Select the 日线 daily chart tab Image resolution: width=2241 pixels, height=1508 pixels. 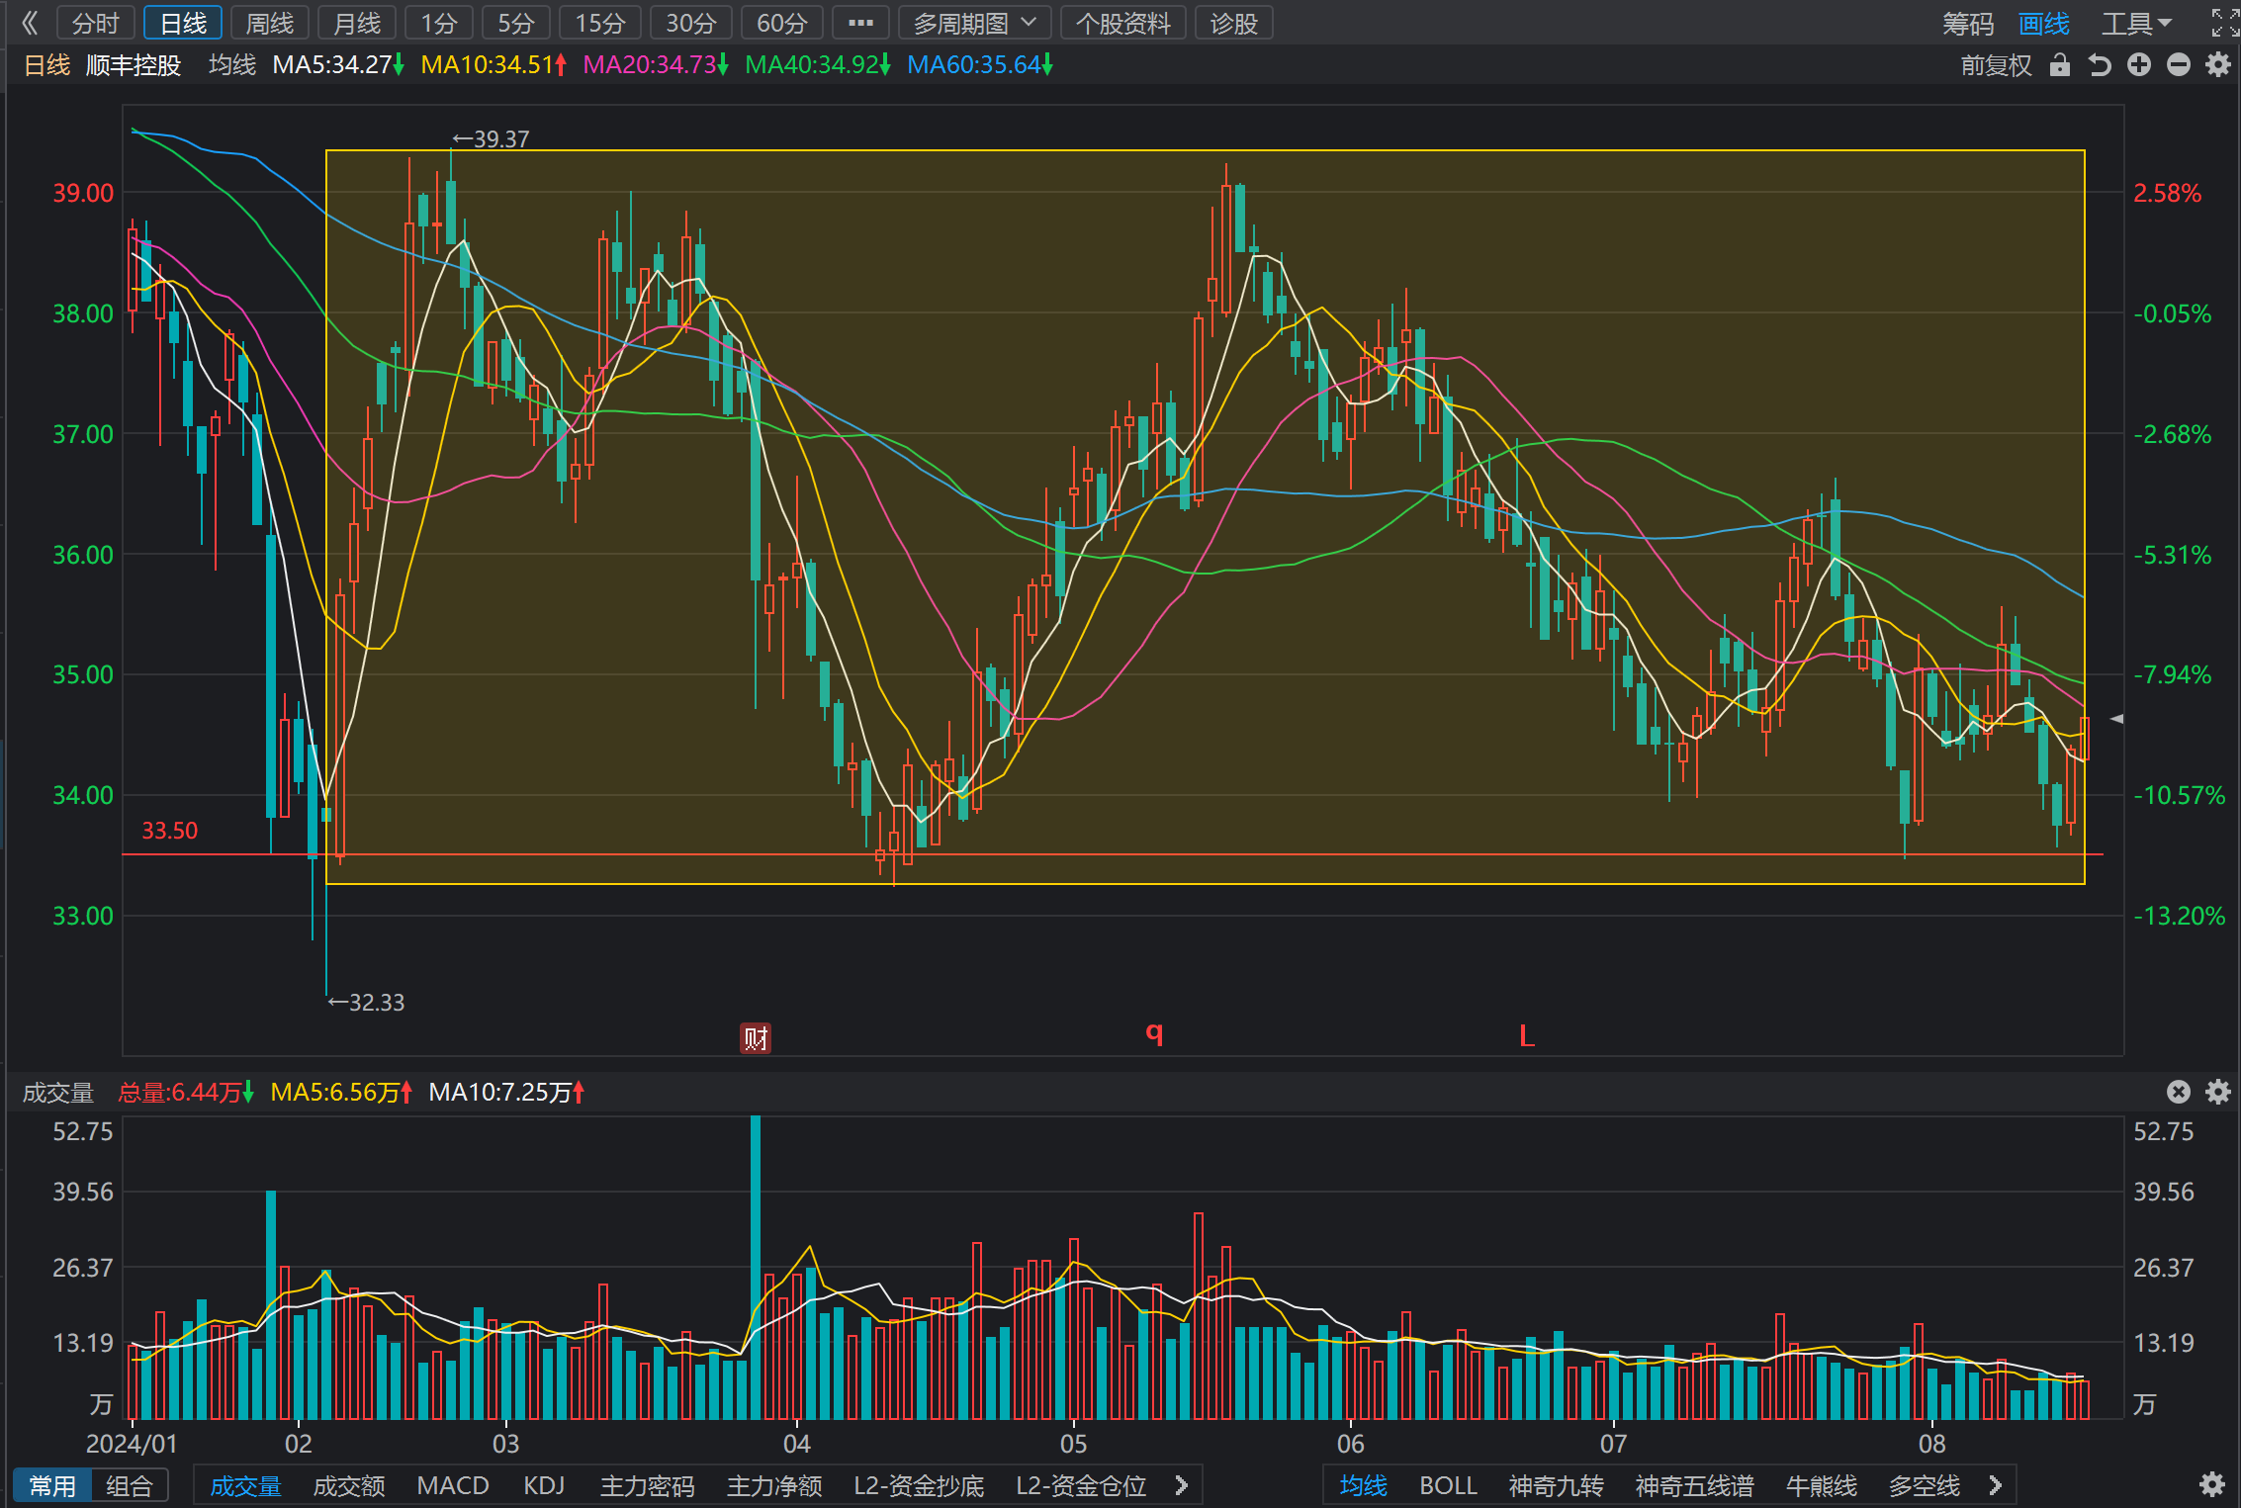tap(183, 23)
